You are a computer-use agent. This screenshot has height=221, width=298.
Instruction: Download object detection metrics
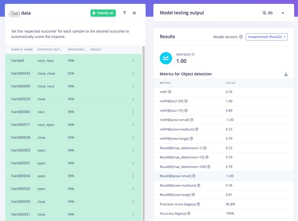(286, 74)
